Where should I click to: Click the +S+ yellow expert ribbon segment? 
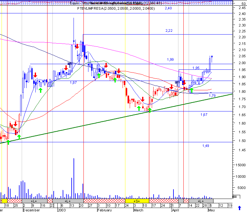(137, 201)
